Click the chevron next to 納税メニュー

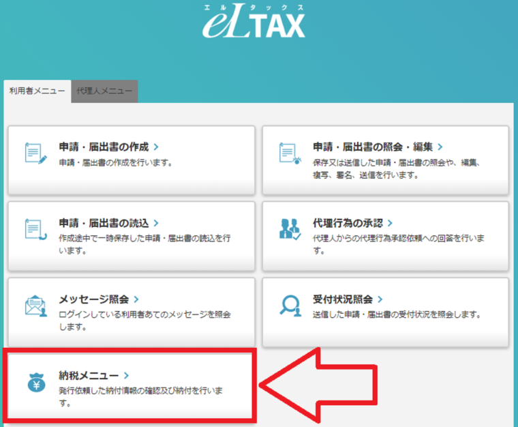127,375
